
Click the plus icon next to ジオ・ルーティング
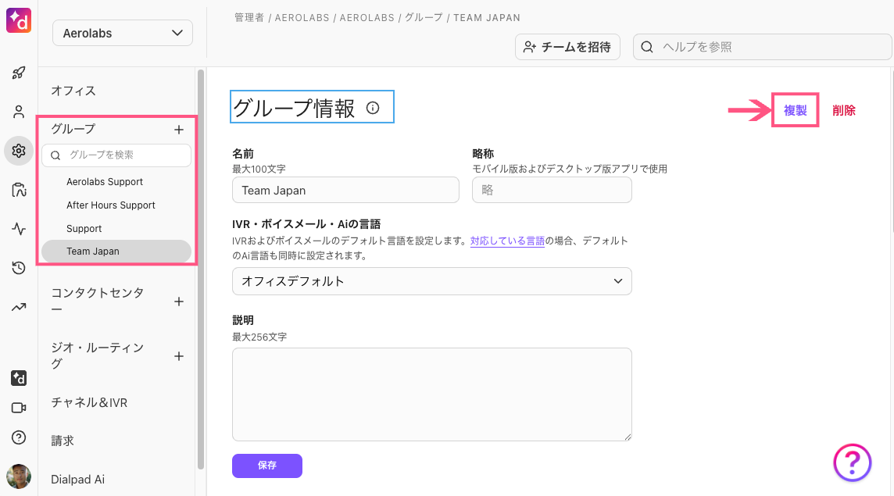click(x=179, y=356)
